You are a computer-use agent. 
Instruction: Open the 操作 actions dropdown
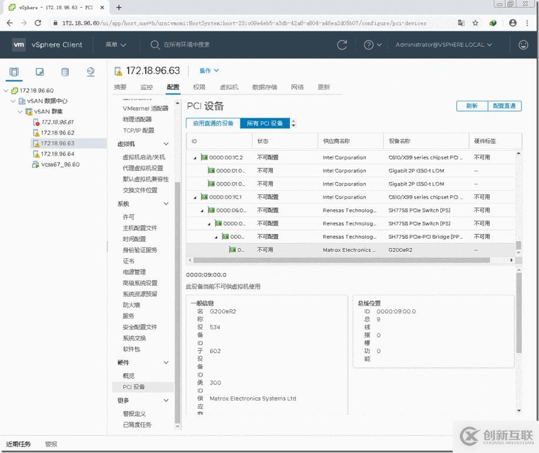(x=209, y=70)
